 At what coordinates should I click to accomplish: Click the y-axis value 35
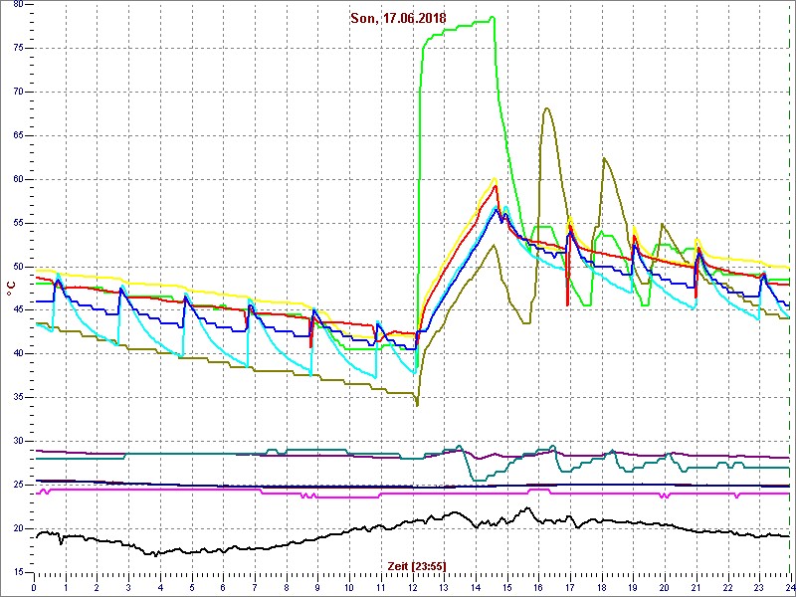[x=18, y=397]
